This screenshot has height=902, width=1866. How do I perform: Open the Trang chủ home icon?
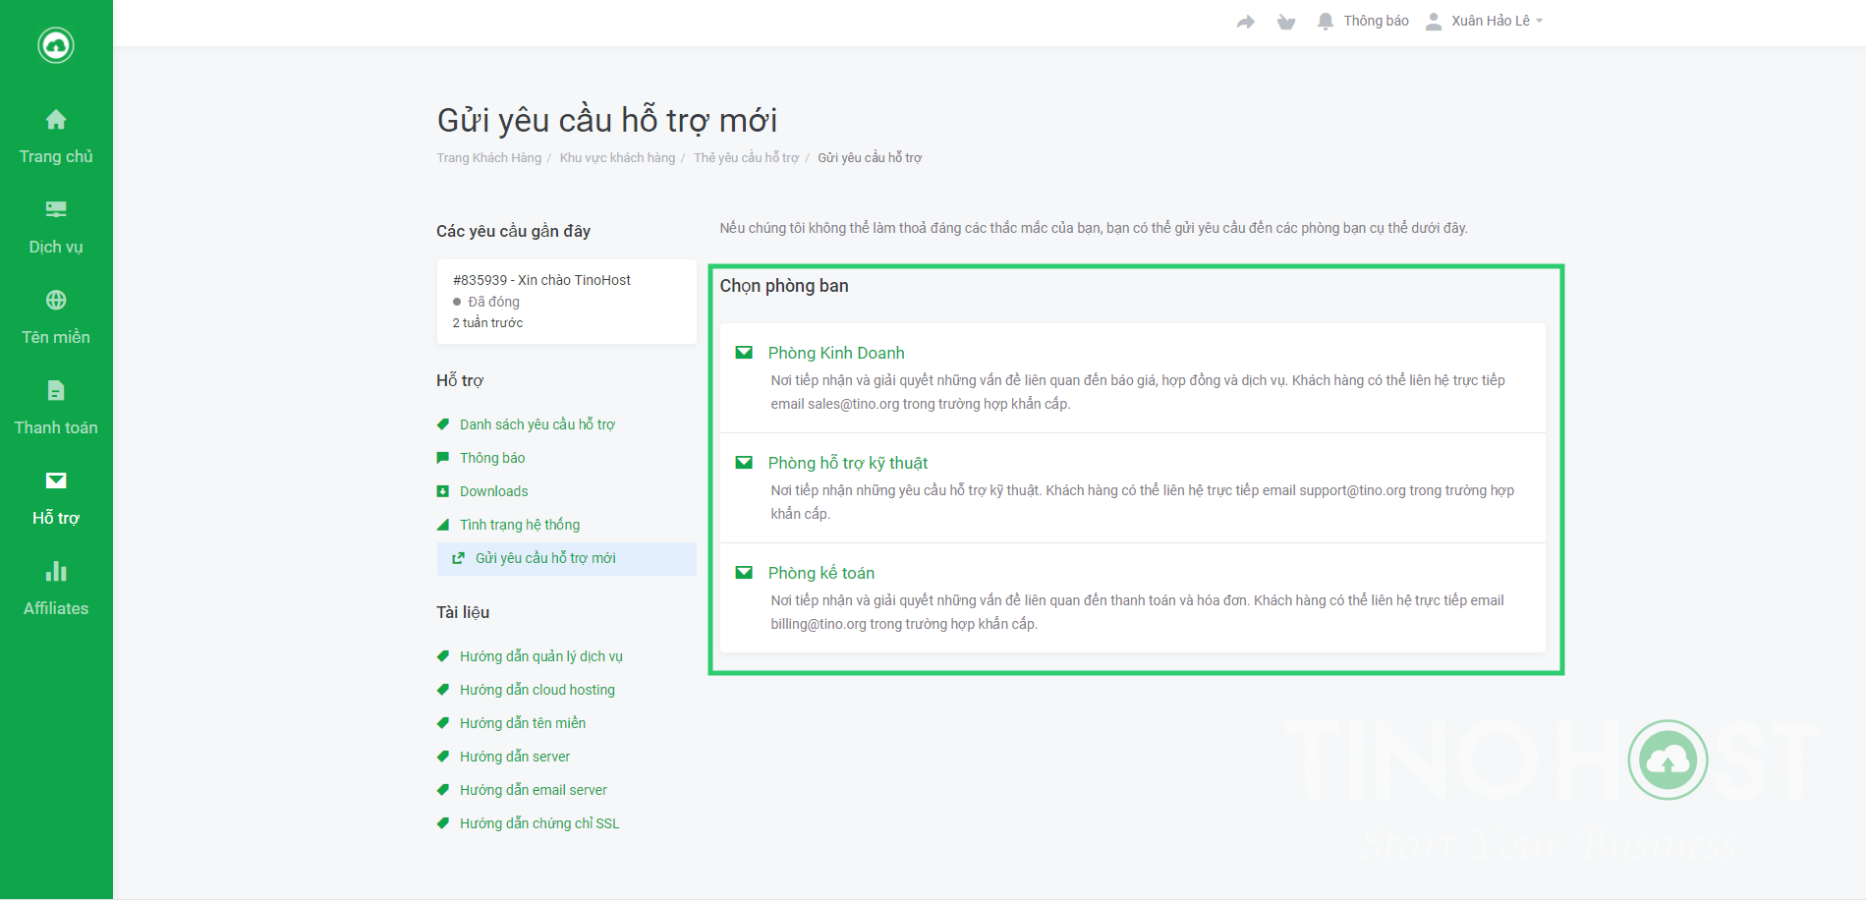(x=56, y=120)
